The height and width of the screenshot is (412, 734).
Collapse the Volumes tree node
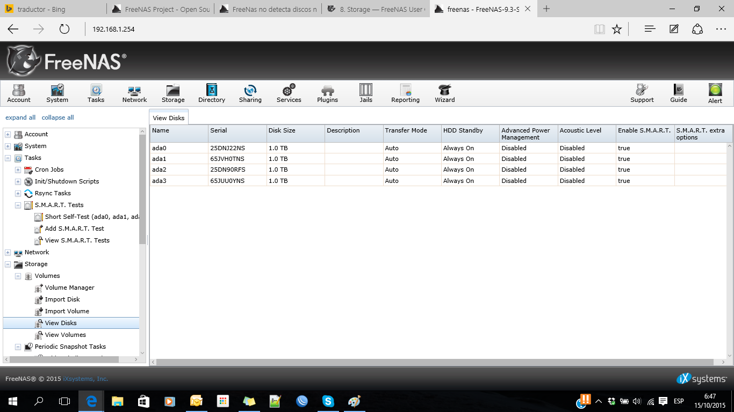[18, 276]
